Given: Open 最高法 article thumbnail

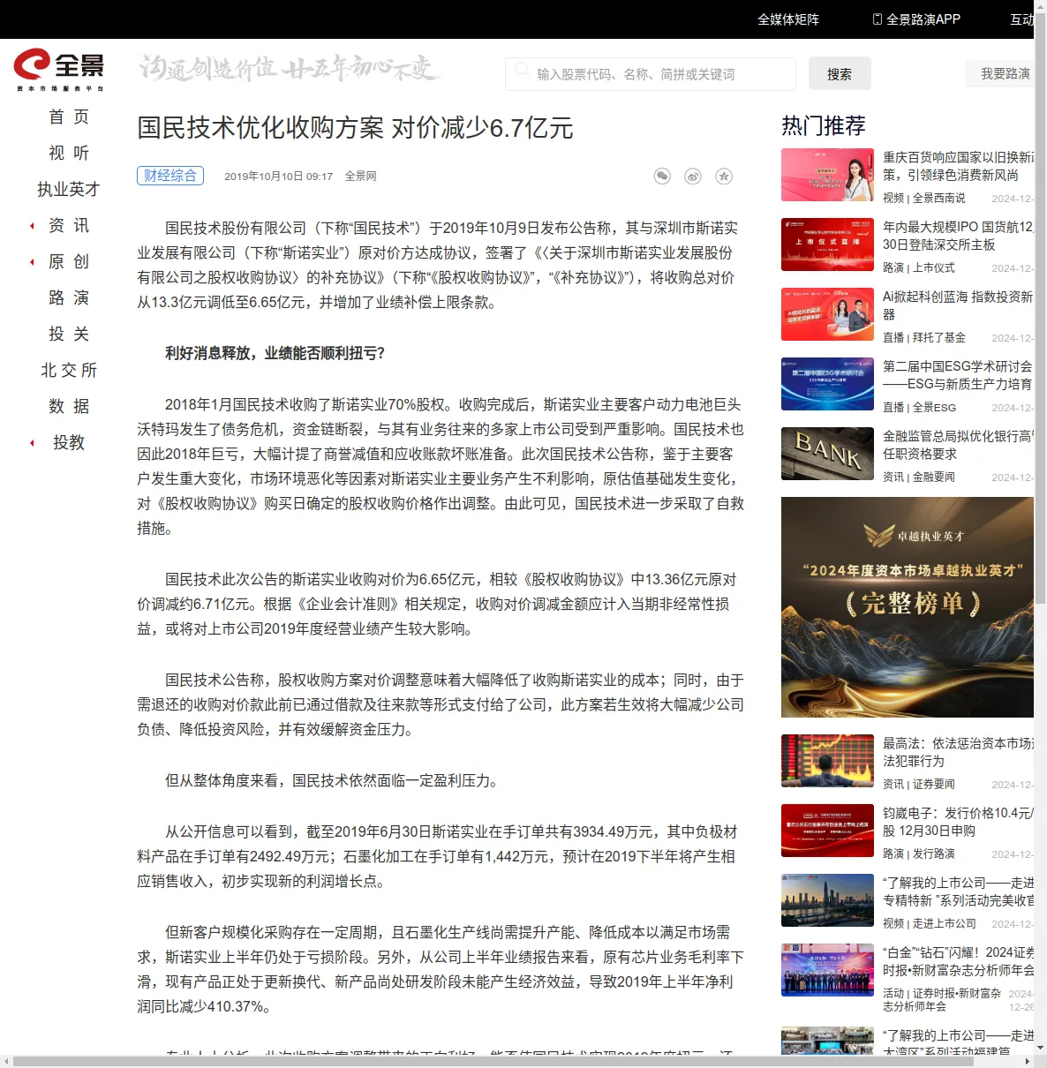Looking at the screenshot, I should [827, 761].
